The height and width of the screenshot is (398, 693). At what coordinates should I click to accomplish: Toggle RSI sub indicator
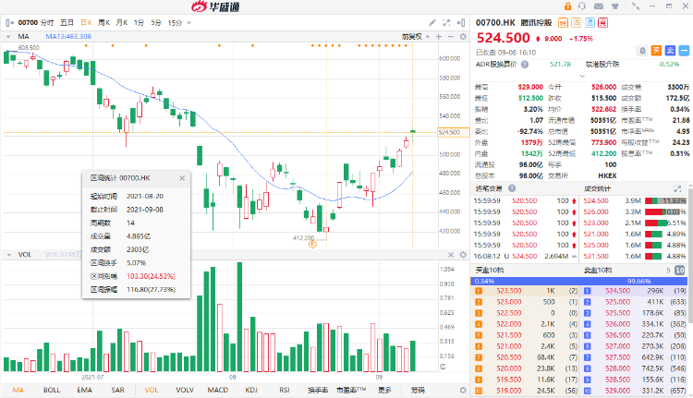tap(285, 390)
